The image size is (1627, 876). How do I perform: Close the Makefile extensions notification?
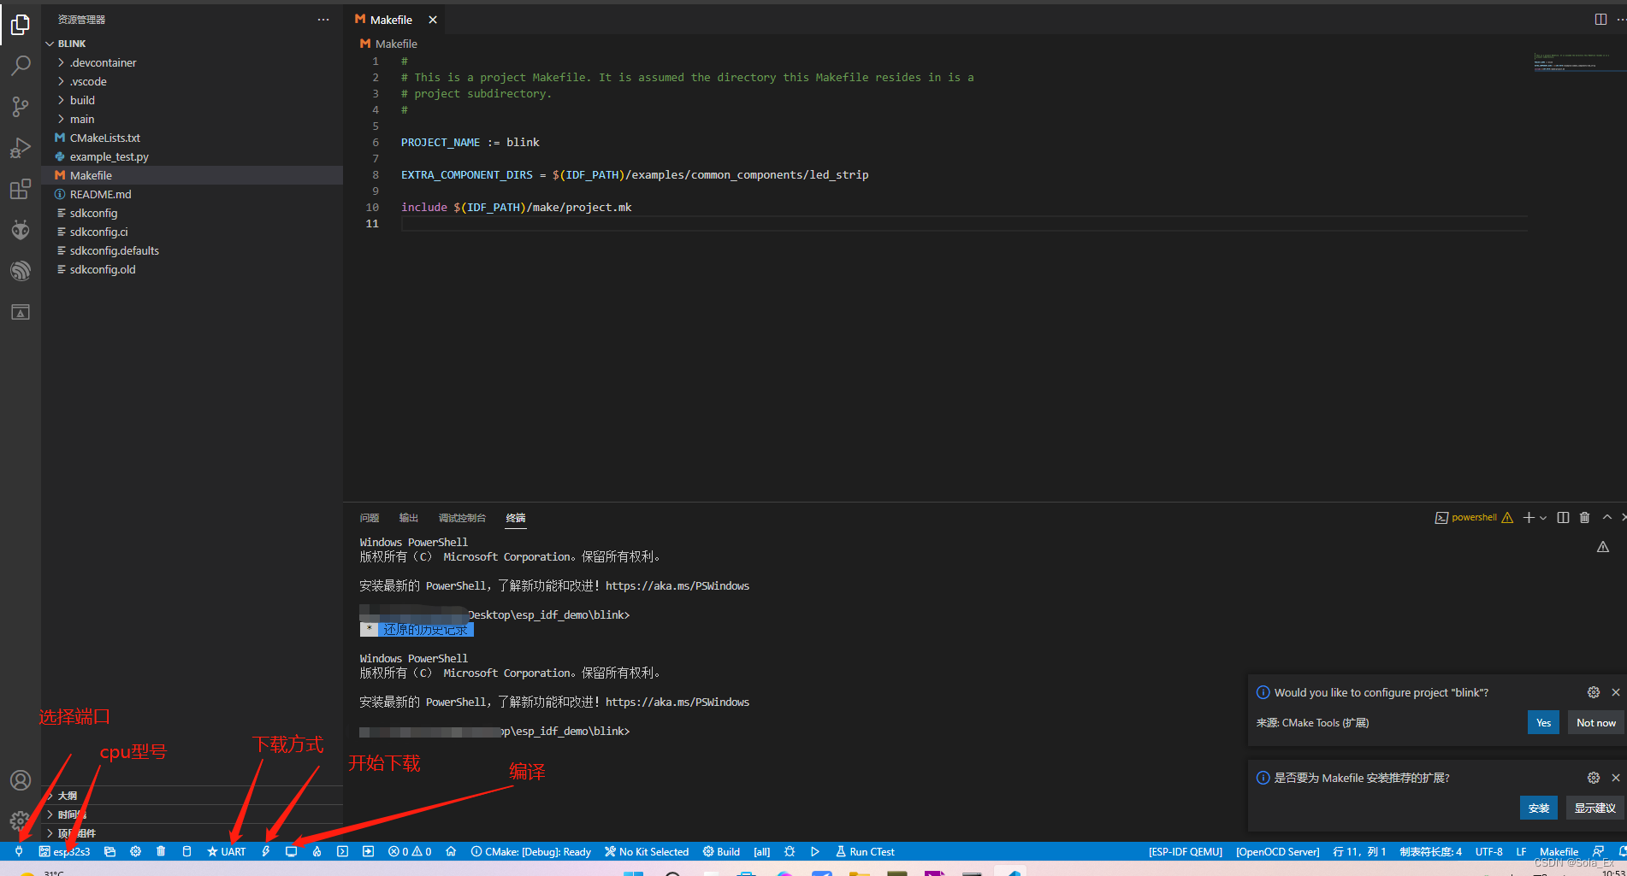(x=1615, y=778)
